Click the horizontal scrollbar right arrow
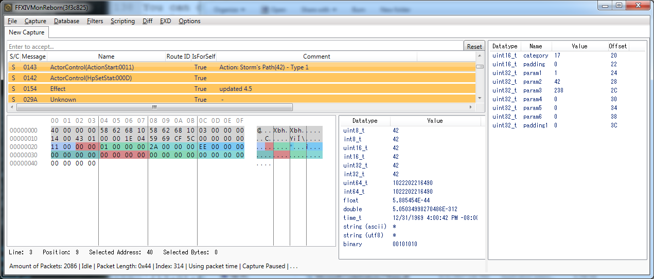The width and height of the screenshot is (654, 279). [x=469, y=107]
